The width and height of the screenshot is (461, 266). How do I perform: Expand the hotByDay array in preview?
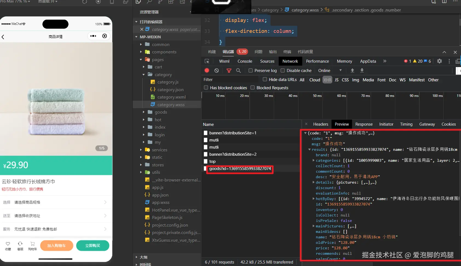(313, 199)
